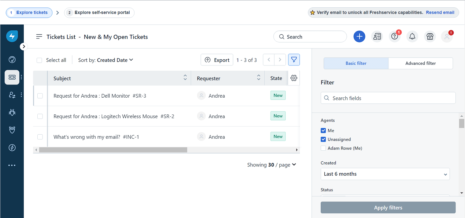This screenshot has width=465, height=218.
Task: Click the Search fields filter input
Action: (388, 98)
